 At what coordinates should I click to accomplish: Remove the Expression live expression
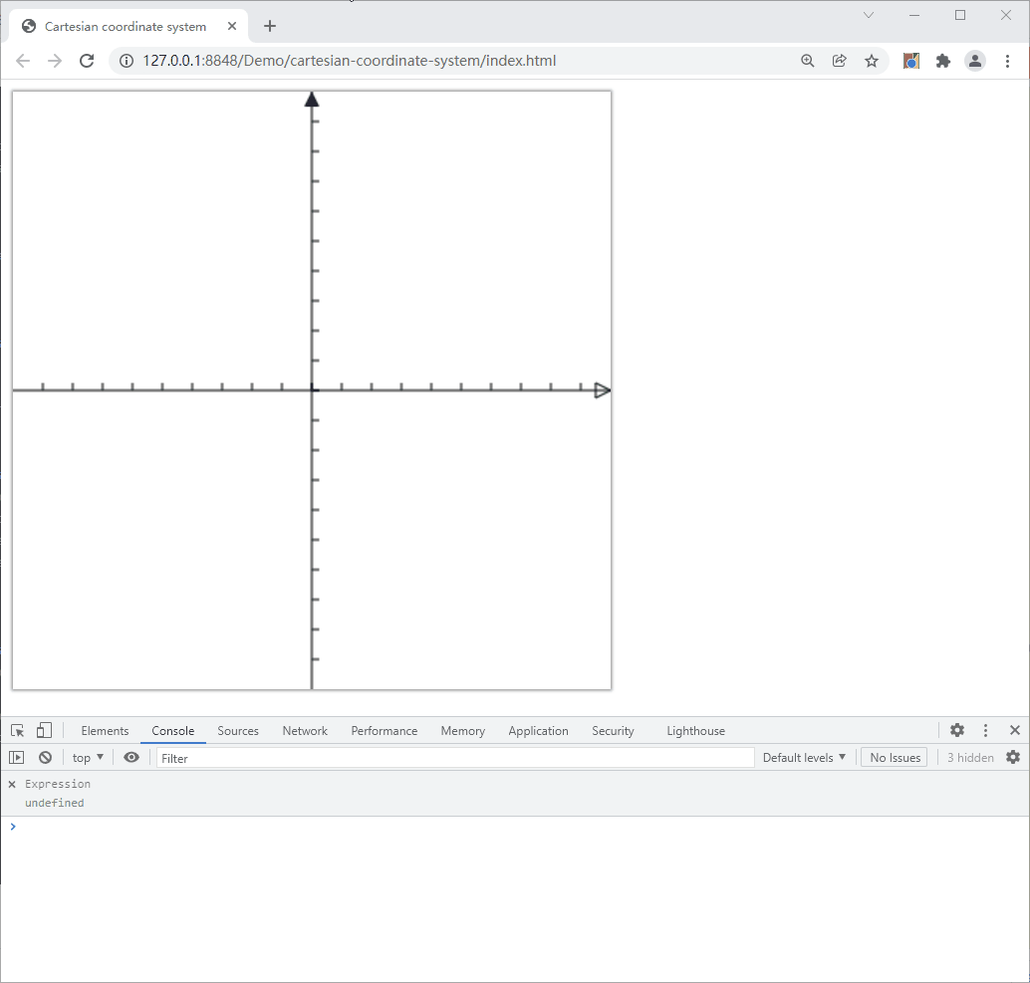click(x=11, y=784)
